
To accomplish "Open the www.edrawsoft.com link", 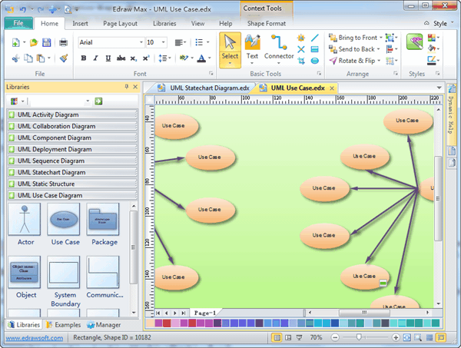I will point(32,337).
